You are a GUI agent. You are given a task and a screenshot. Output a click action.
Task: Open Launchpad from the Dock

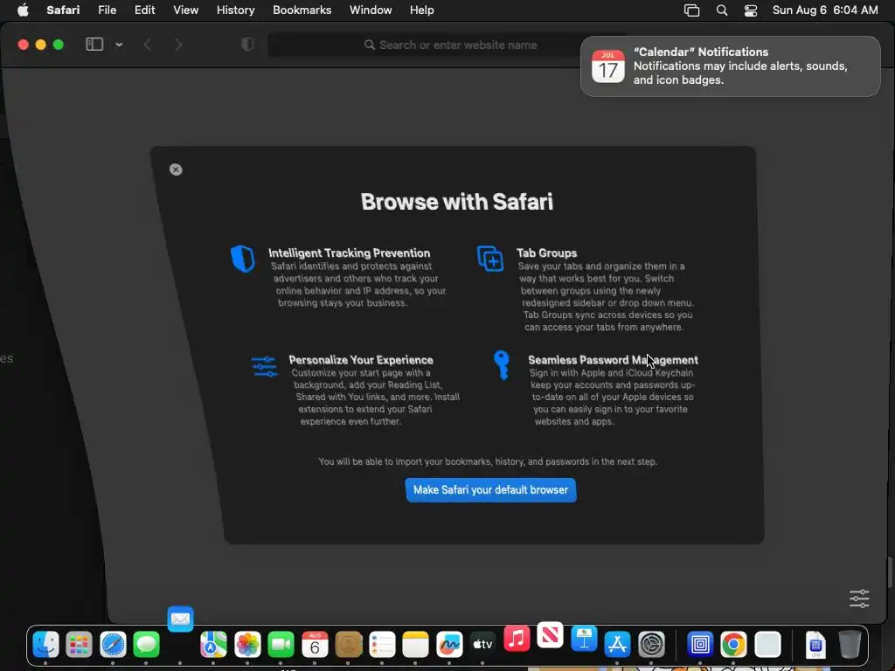(79, 645)
